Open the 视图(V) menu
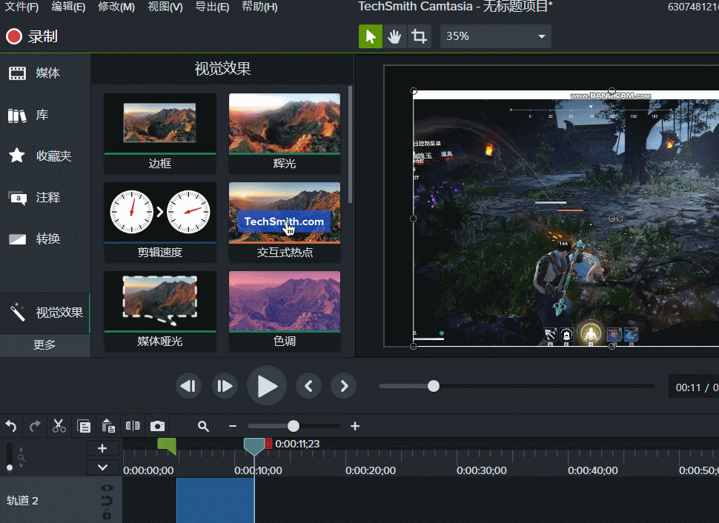This screenshot has height=523, width=719. (165, 7)
